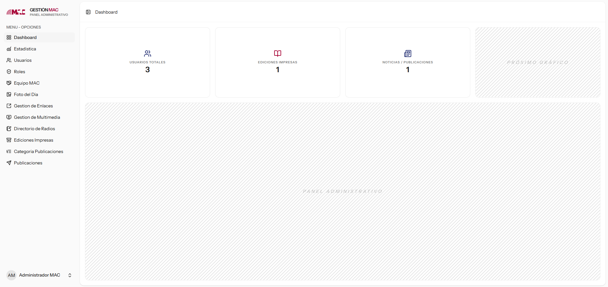Click the Estadistica chart icon

coord(9,49)
